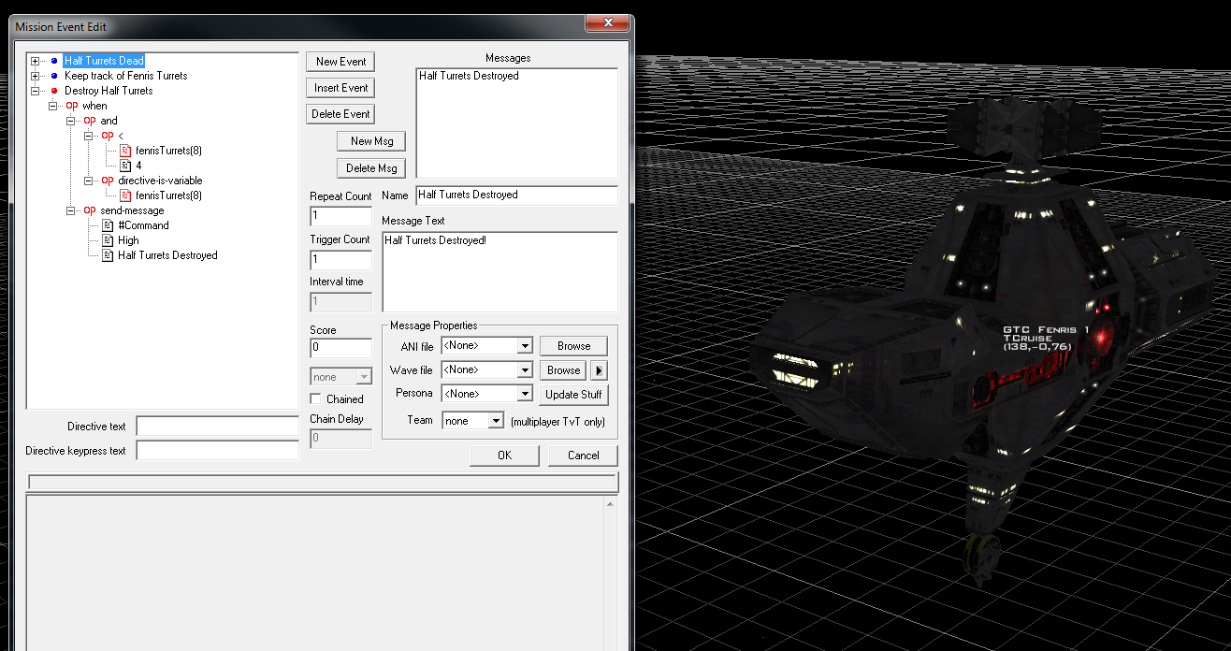Click the Update Stuff button
Screen dimensions: 1231x651
tap(574, 395)
